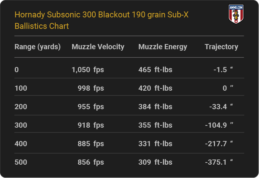This screenshot has height=178, width=259.
Task: Select the Muzzle Energy column header
Action: [x=163, y=47]
